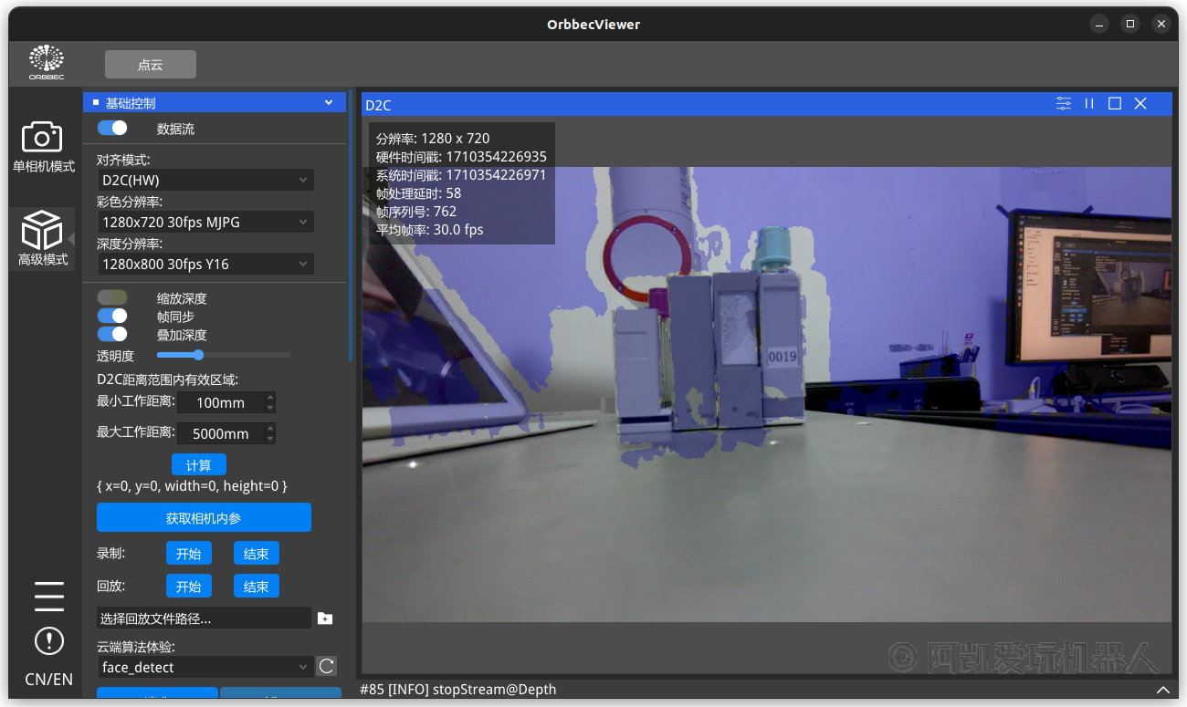Adjust the 透明度 transparency slider
Screen dimensions: 1187x707
tap(198, 355)
